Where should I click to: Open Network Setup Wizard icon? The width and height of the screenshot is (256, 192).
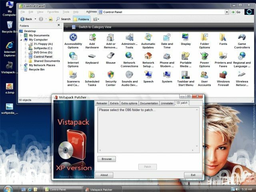coord(148,60)
